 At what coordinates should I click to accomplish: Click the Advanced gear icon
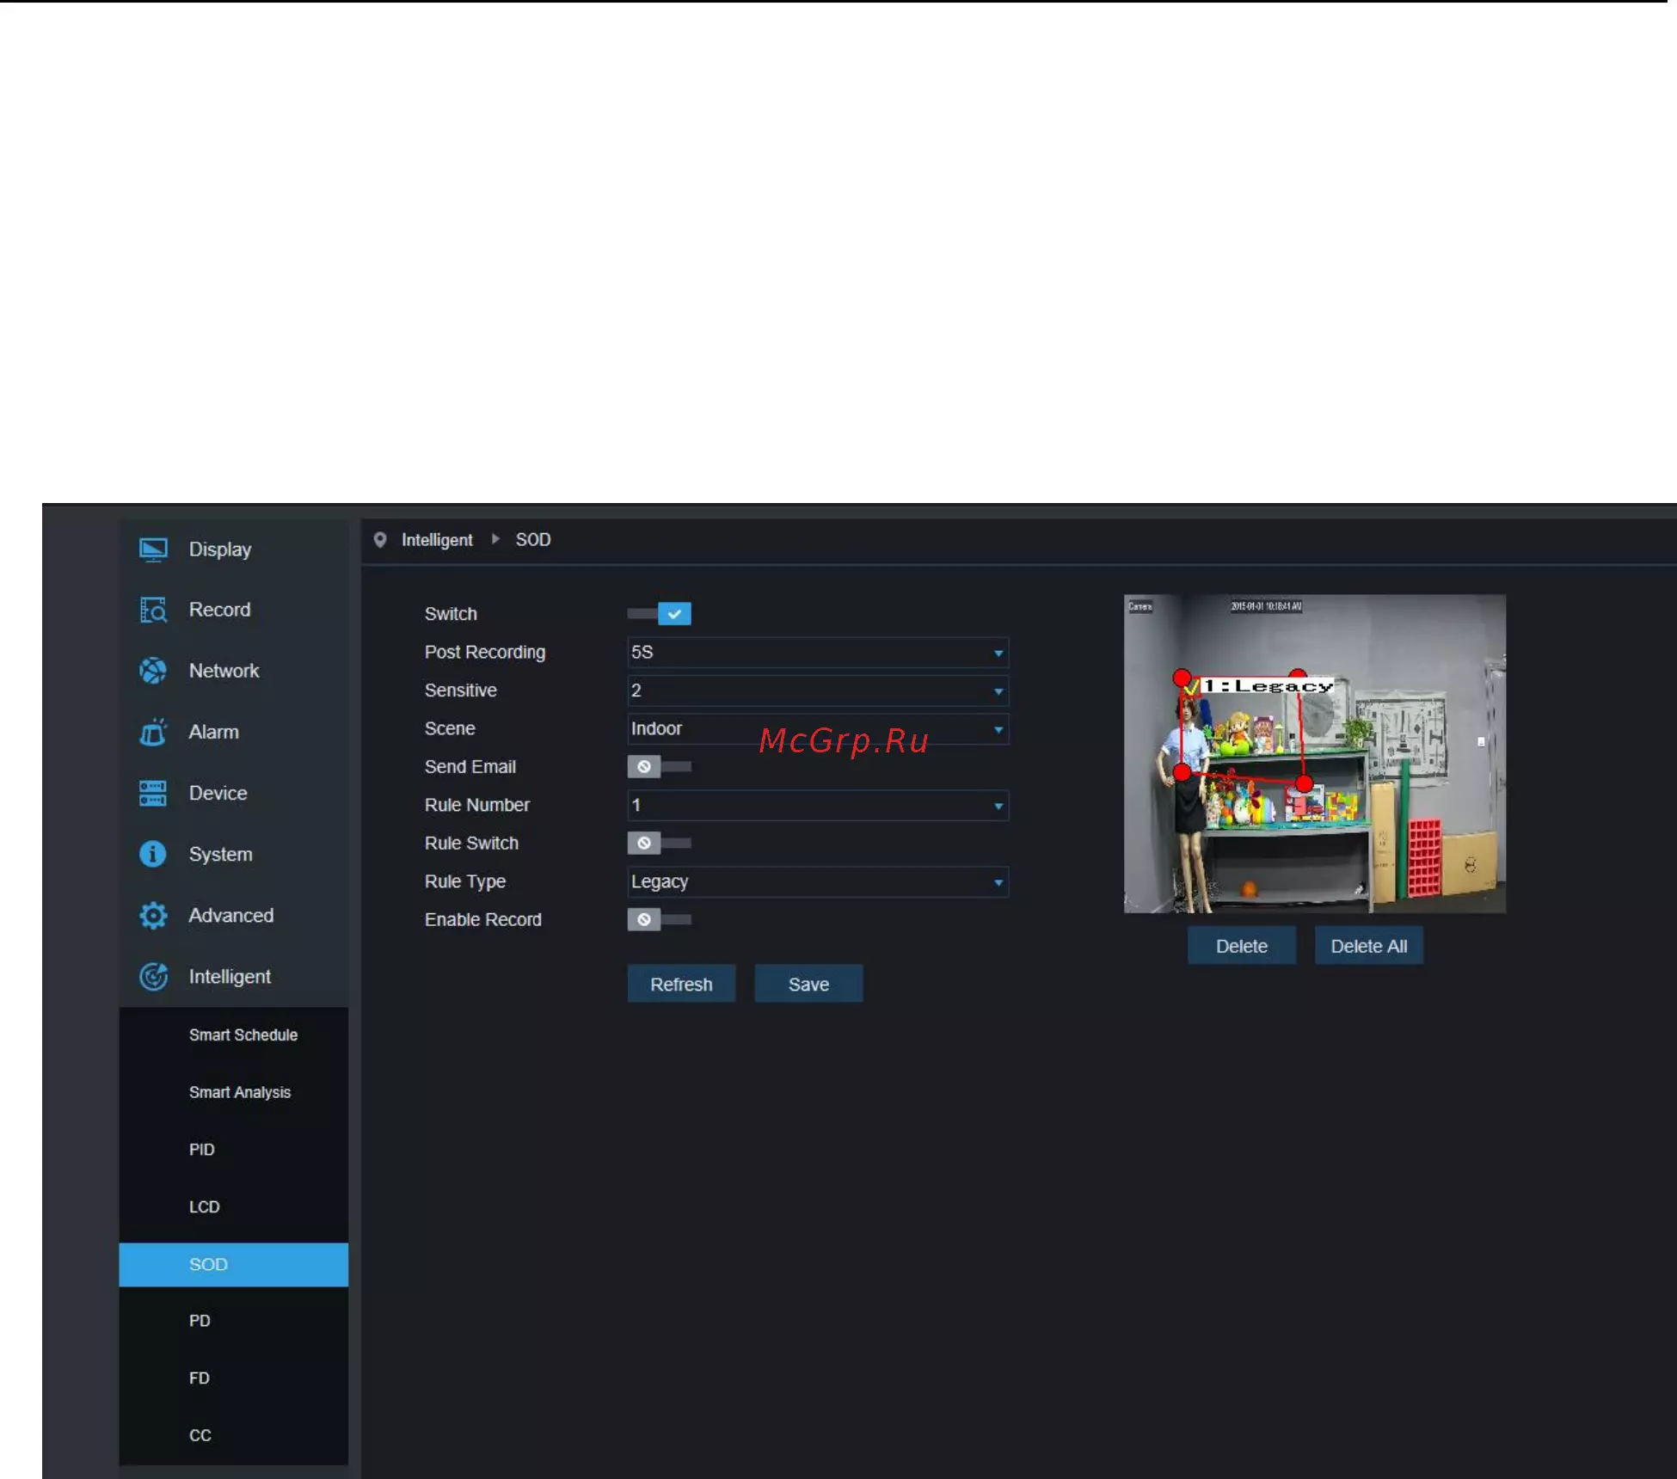[153, 916]
